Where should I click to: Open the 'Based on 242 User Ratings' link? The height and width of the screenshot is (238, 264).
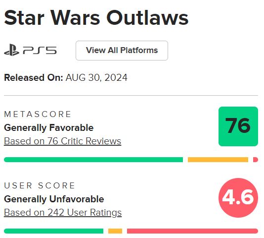63,213
